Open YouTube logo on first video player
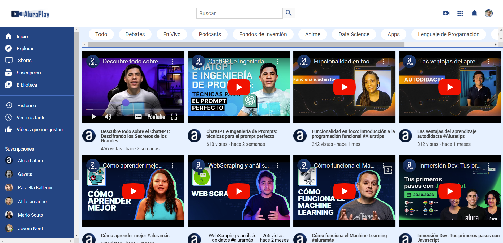The height and width of the screenshot is (243, 503). pyautogui.click(x=156, y=117)
